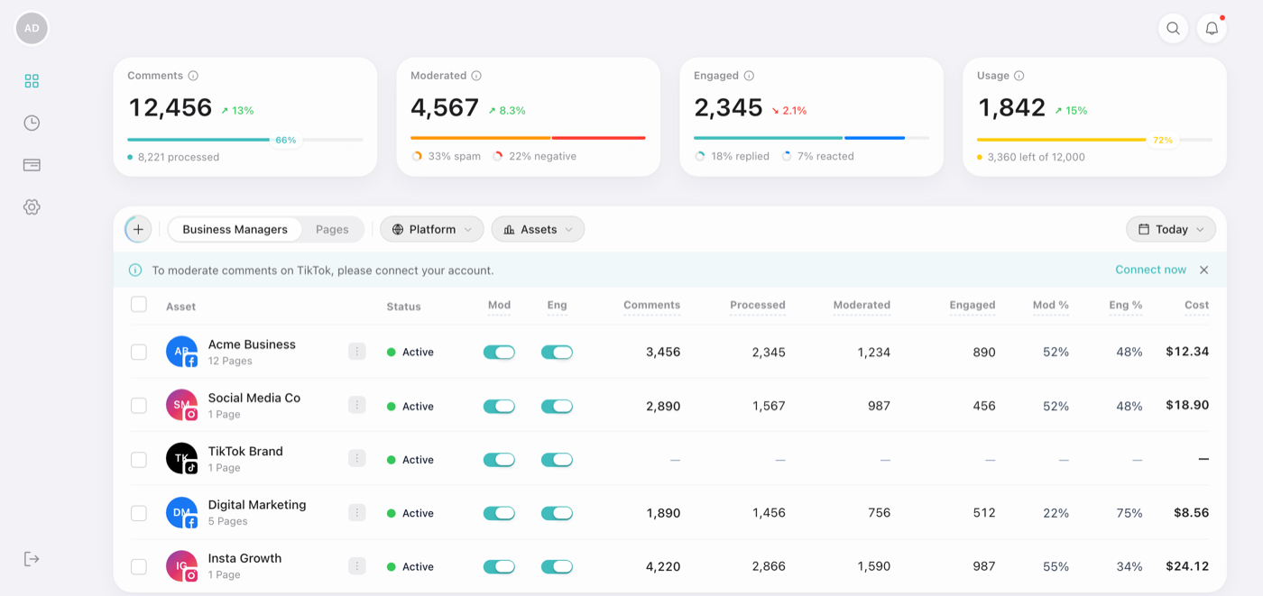This screenshot has height=596, width=1263.
Task: Click the Usage 72% progress bar
Action: pos(1094,140)
